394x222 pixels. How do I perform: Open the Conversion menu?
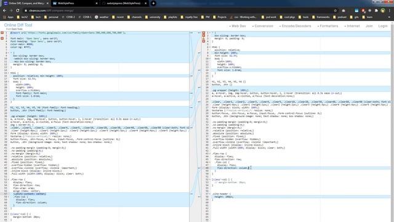pyautogui.click(x=262, y=26)
